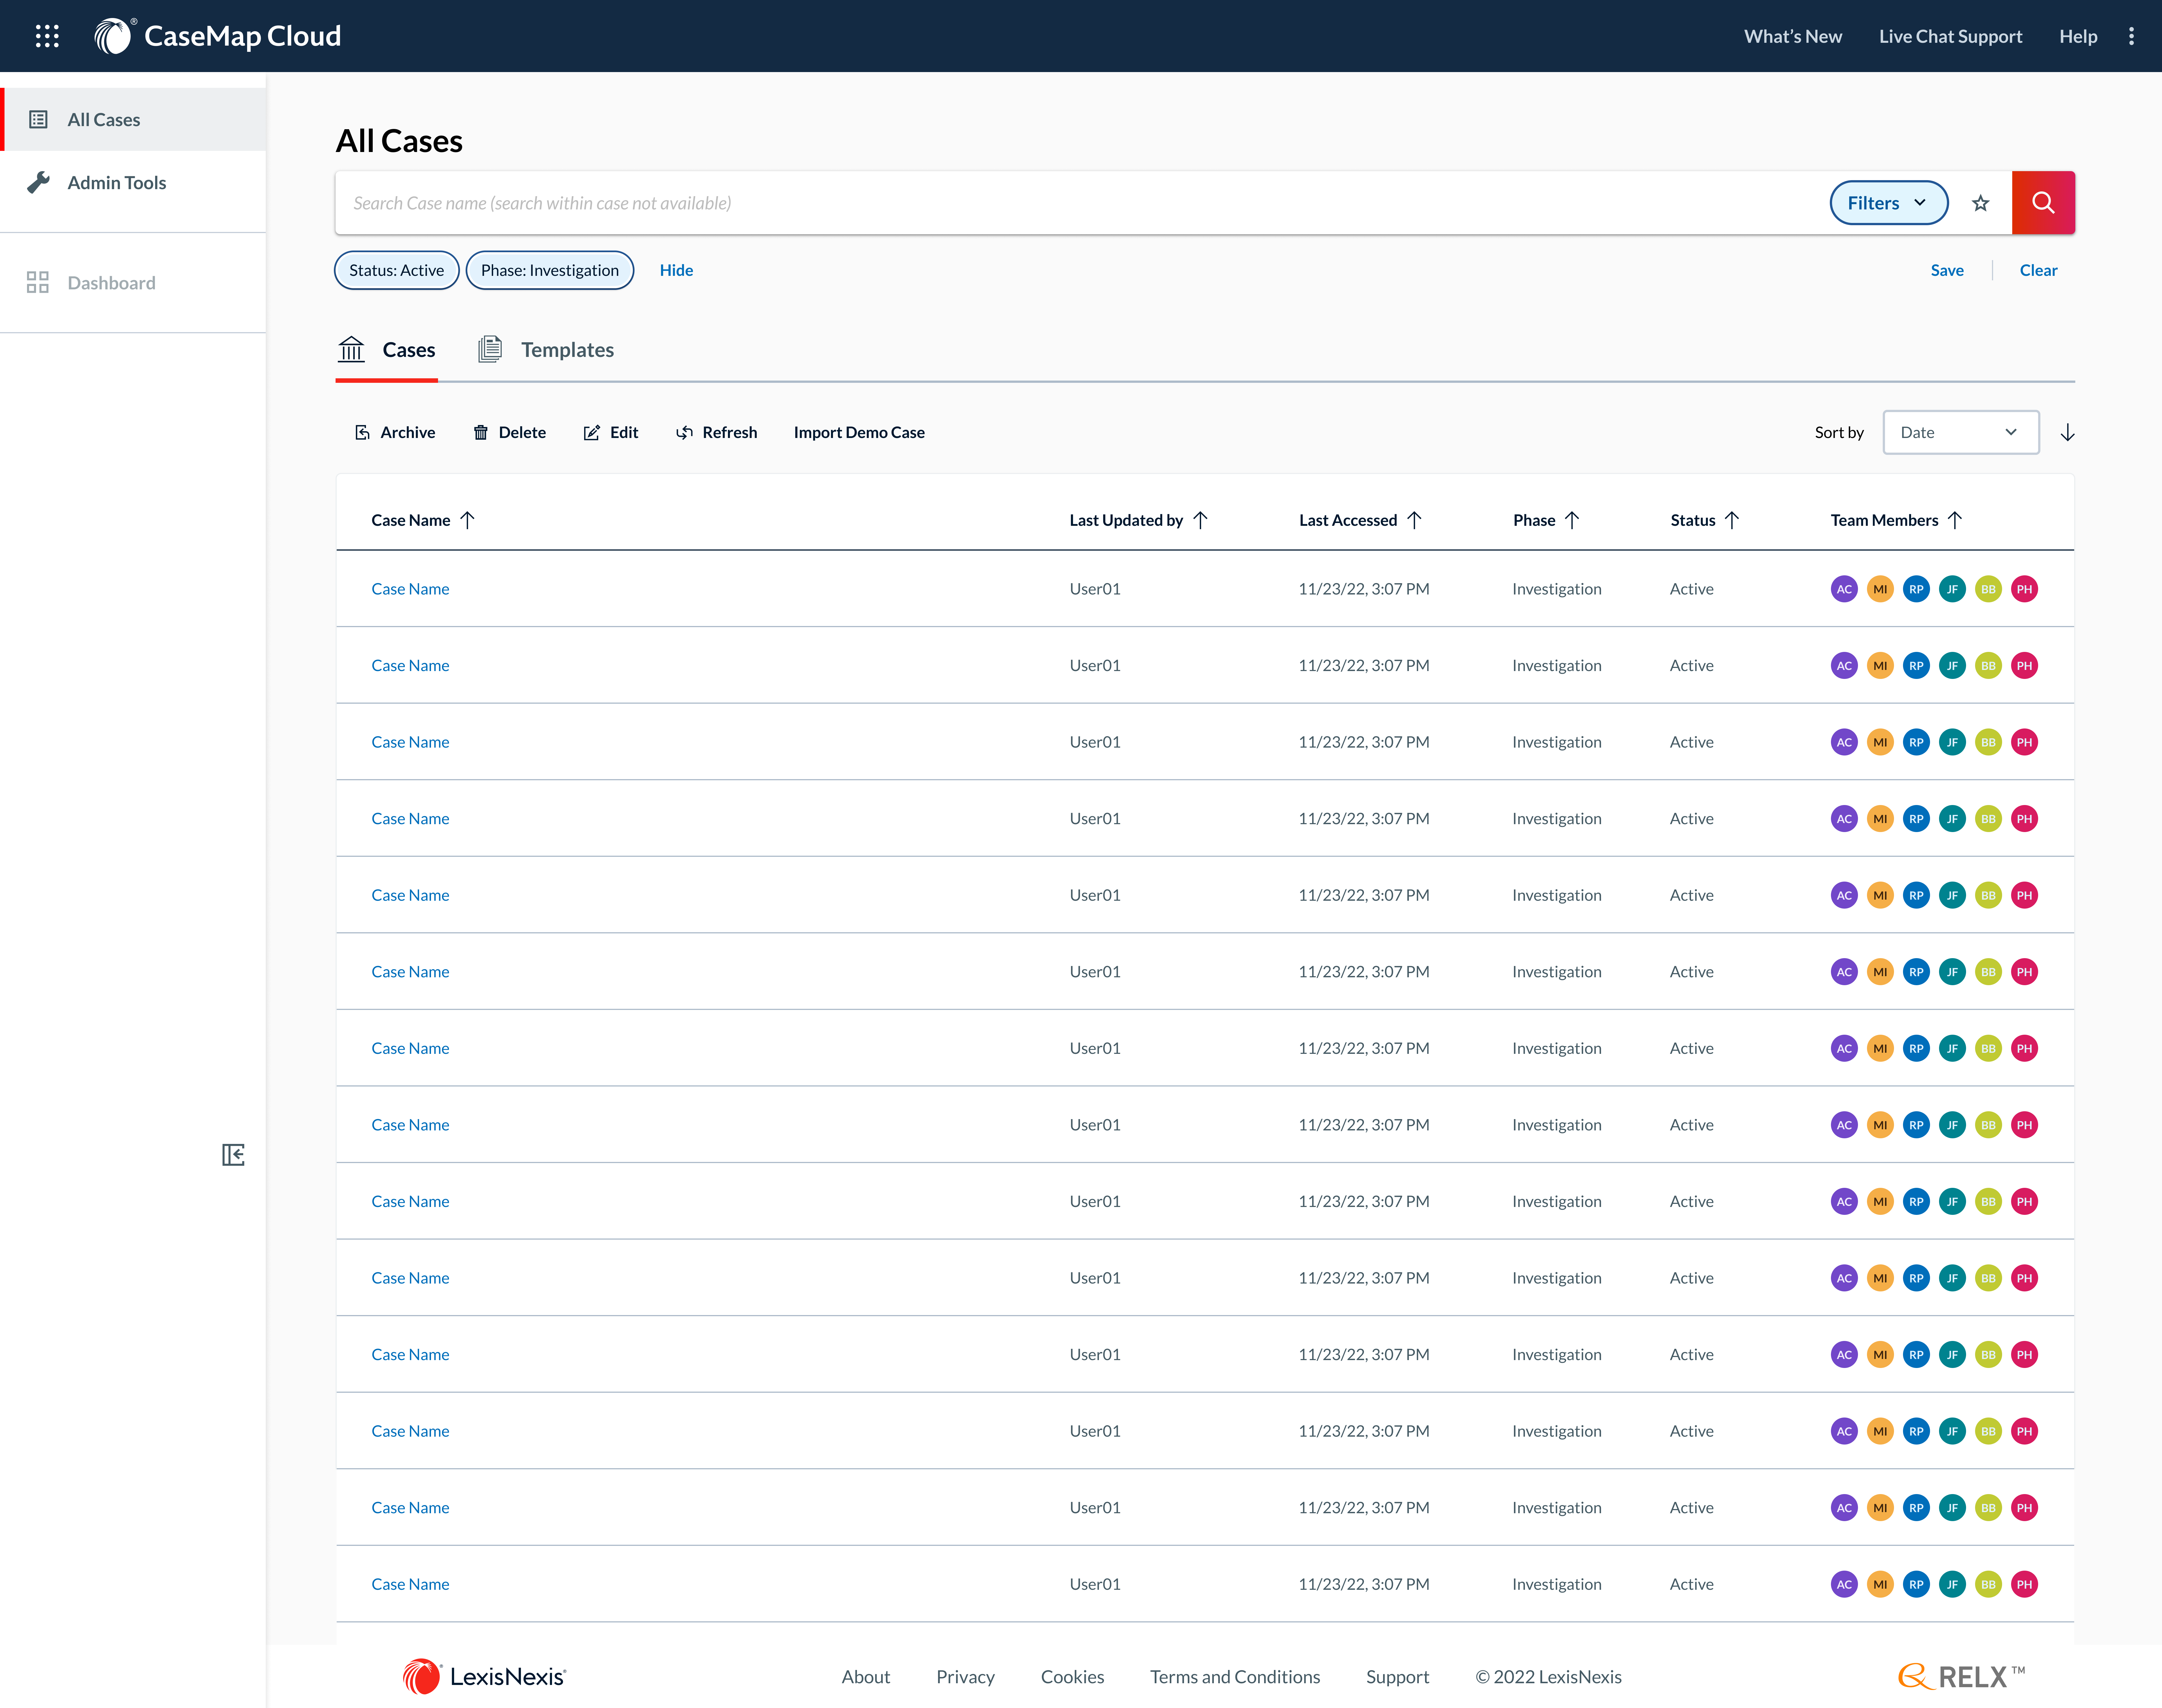Open the last Case Name link
2162x1708 pixels.
pyautogui.click(x=410, y=1584)
